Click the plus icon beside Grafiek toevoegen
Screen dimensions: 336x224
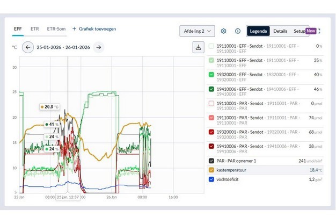pyautogui.click(x=75, y=28)
